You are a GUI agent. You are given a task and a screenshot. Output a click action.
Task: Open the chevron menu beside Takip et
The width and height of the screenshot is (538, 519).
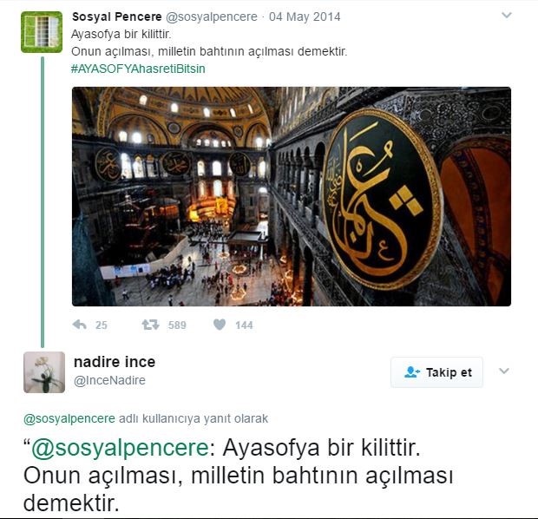click(x=504, y=371)
